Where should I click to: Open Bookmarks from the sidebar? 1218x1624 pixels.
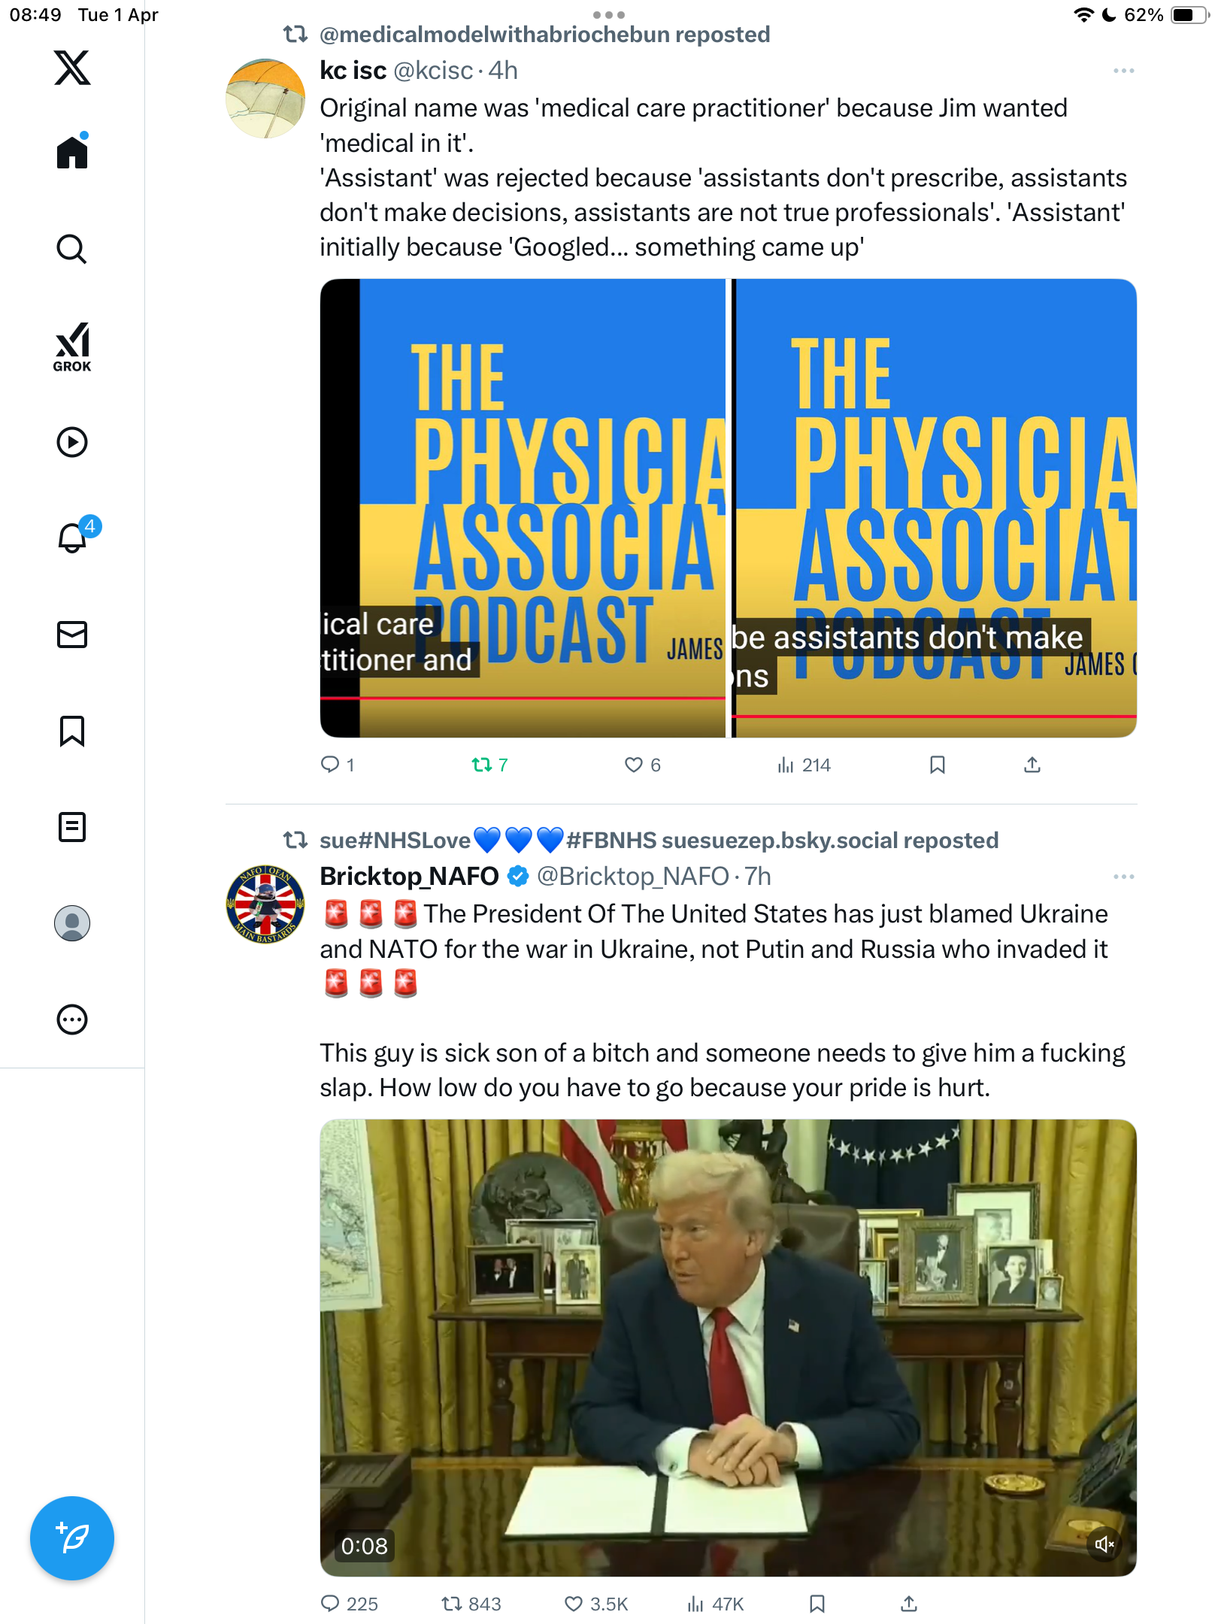pyautogui.click(x=72, y=731)
